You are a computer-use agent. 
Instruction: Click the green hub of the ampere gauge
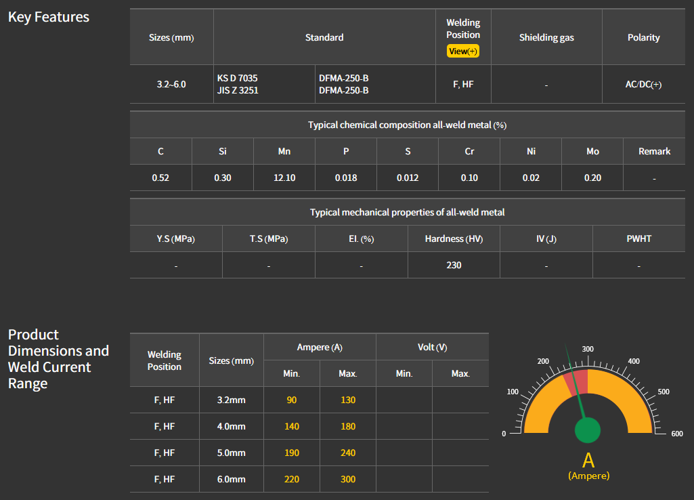[x=587, y=430]
